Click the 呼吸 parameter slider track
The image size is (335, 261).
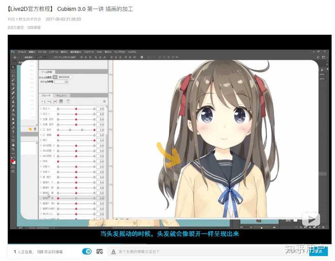click(x=76, y=161)
